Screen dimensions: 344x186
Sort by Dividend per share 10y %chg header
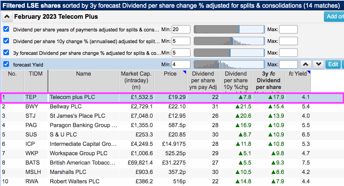point(236,81)
